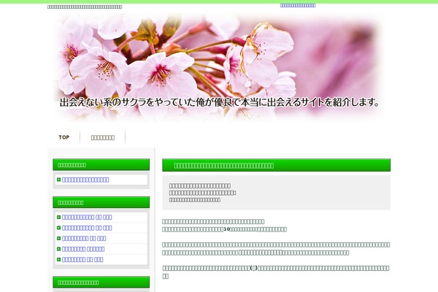Click the green bullet icon of the third link in the second sidebar list
The image size is (438, 292).
click(x=58, y=238)
